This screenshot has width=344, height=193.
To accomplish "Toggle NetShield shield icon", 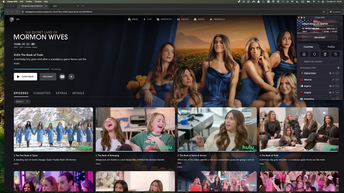I will (x=314, y=54).
